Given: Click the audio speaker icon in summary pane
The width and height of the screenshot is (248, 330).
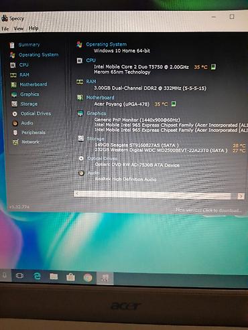Looking at the screenshot, I should click(x=81, y=173).
